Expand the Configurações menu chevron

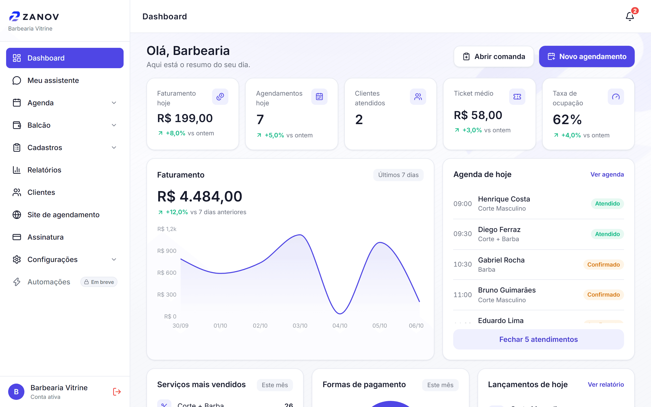pyautogui.click(x=114, y=259)
